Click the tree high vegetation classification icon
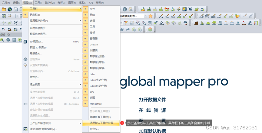Screen dimensions: 262x133 point(214,23)
